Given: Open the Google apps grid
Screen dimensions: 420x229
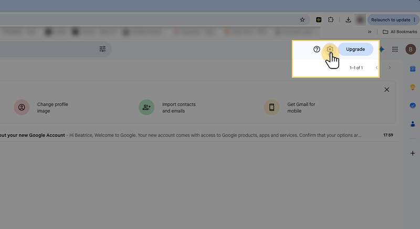Looking at the screenshot, I should [x=395, y=49].
